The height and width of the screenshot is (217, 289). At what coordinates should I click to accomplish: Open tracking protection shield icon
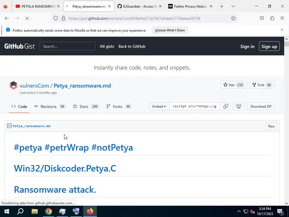[56, 18]
